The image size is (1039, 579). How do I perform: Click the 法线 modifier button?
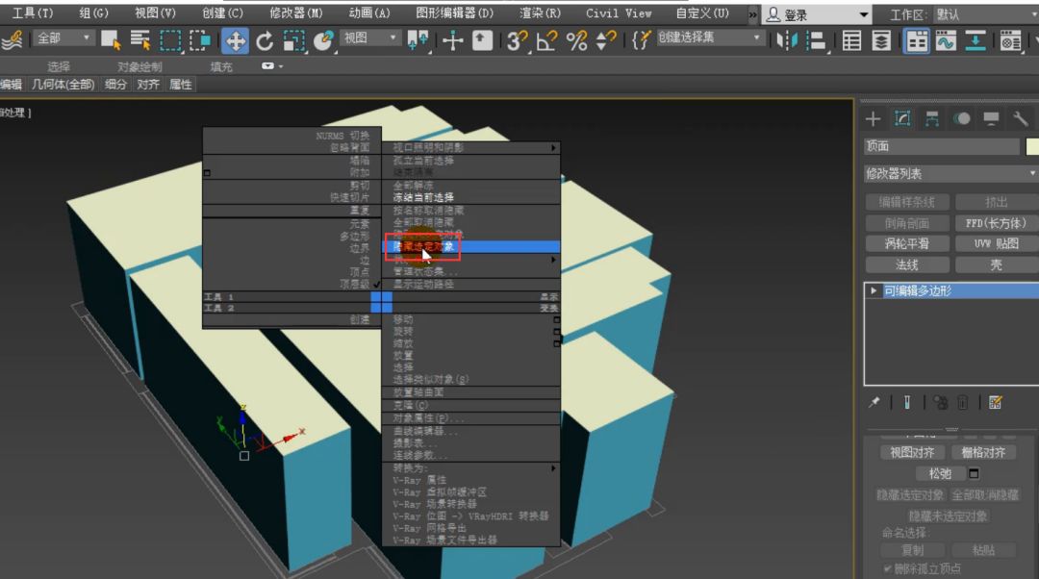coord(906,265)
